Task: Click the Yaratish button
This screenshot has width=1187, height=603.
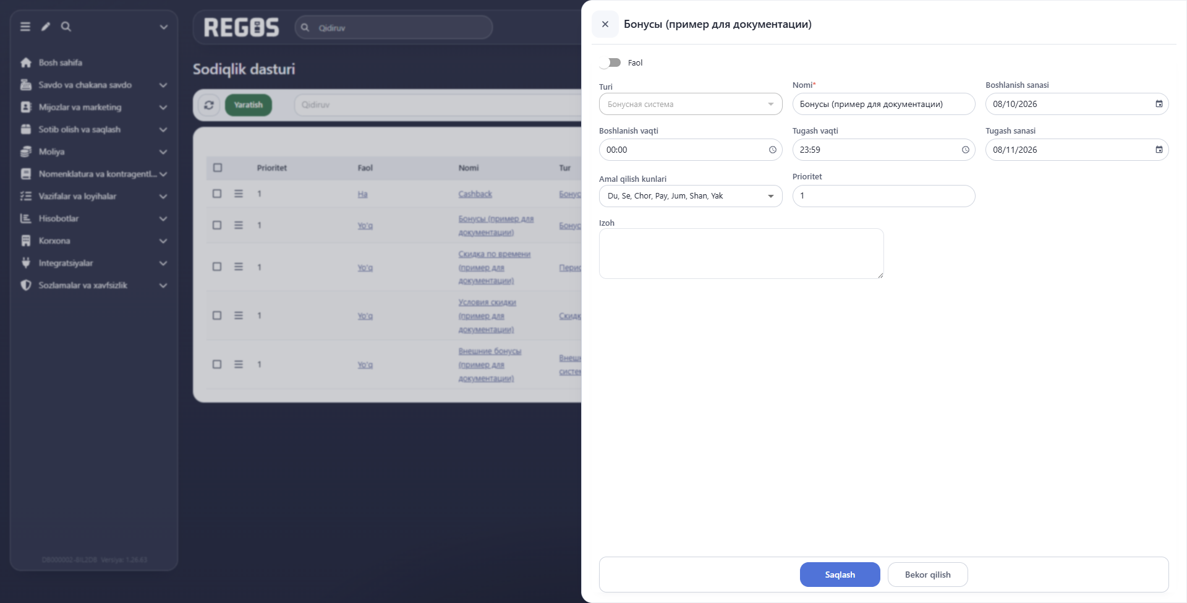Action: point(249,105)
